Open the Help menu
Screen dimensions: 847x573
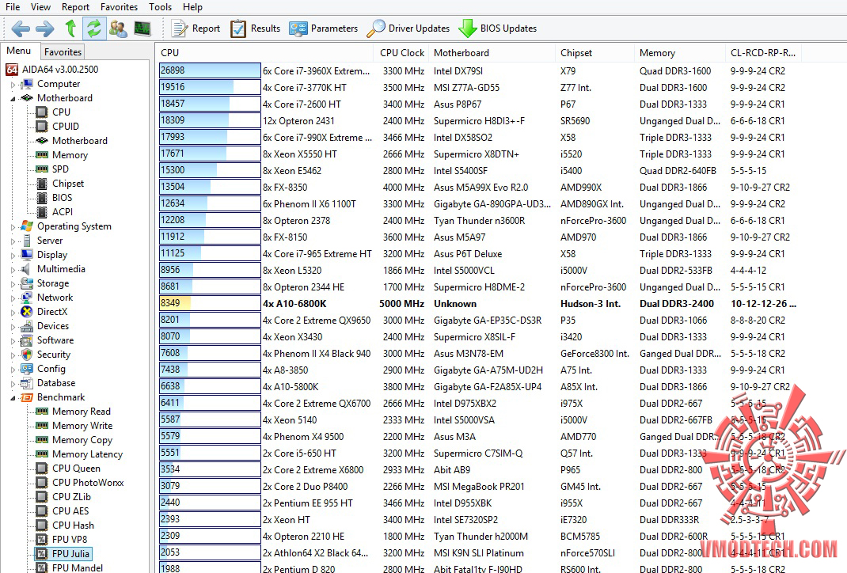[x=192, y=7]
